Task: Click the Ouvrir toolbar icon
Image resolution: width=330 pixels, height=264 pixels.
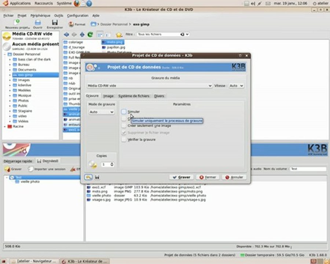Action: pos(38,22)
